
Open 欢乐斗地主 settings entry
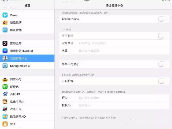tap(27, 102)
